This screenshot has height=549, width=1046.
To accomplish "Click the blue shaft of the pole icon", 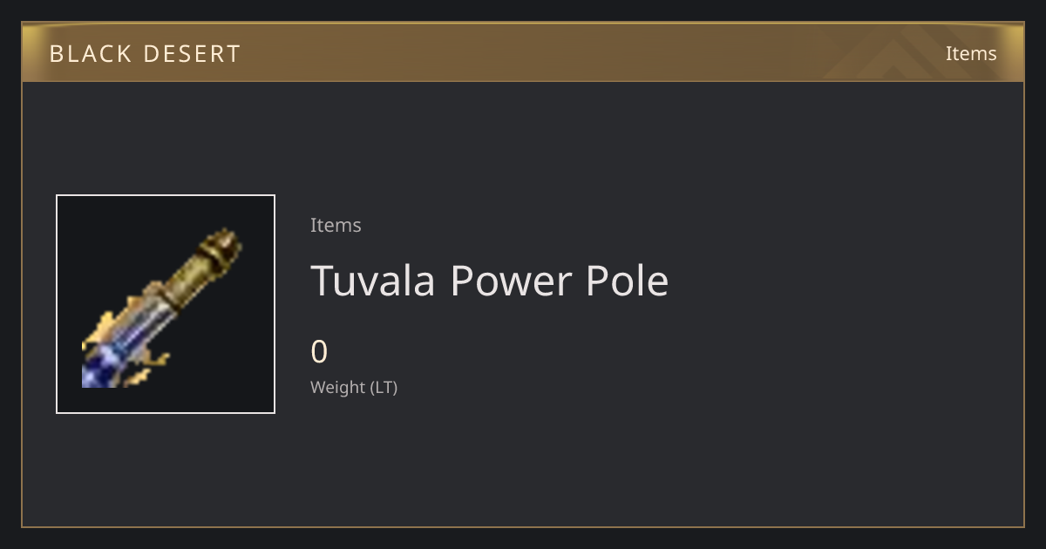I will pos(122,344).
